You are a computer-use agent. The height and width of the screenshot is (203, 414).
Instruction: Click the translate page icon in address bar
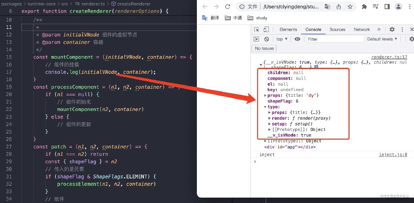(x=327, y=7)
